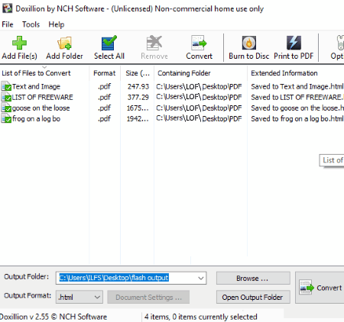
Task: Click the Burn to Disc icon
Action: [x=249, y=43]
